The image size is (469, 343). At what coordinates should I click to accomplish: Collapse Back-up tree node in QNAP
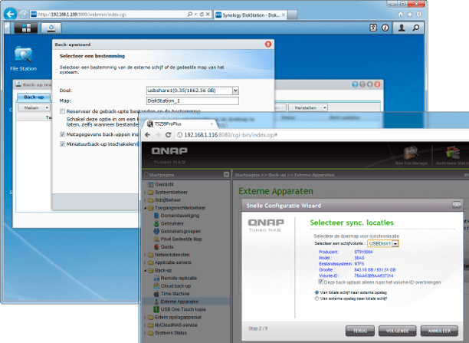tap(145, 271)
